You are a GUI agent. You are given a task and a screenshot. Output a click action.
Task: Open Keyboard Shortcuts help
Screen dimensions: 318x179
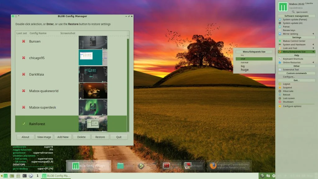pyautogui.click(x=293, y=59)
